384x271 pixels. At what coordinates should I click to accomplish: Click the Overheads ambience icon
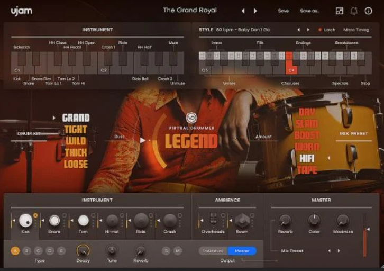213,218
